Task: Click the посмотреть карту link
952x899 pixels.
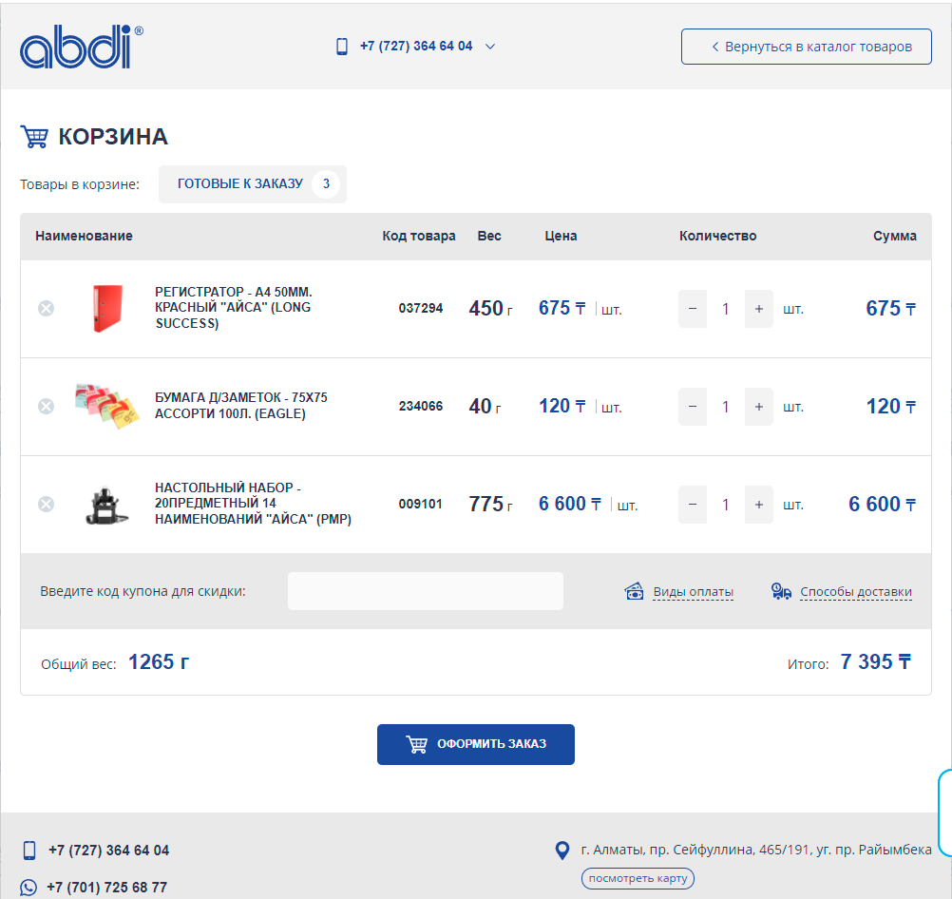Action: click(x=638, y=878)
